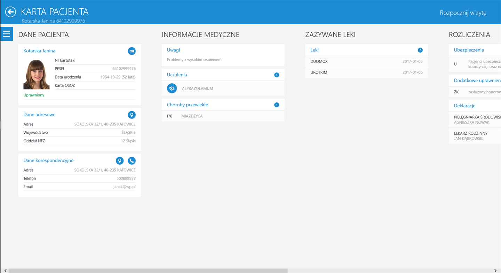The image size is (501, 273).
Task: Click the Email janak@wp.pl row
Action: click(80, 187)
